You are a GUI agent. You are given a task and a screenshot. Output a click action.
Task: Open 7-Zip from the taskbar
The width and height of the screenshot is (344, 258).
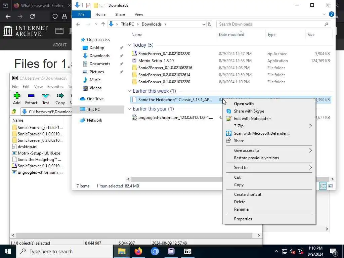[188, 251]
